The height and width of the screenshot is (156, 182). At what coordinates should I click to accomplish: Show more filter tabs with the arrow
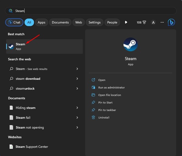pyautogui.click(x=126, y=22)
